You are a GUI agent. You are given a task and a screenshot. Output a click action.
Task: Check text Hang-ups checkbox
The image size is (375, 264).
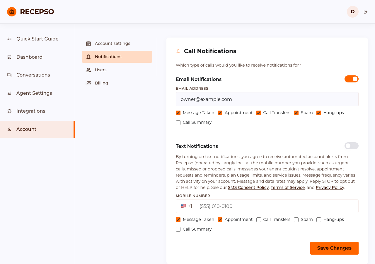tap(319, 220)
